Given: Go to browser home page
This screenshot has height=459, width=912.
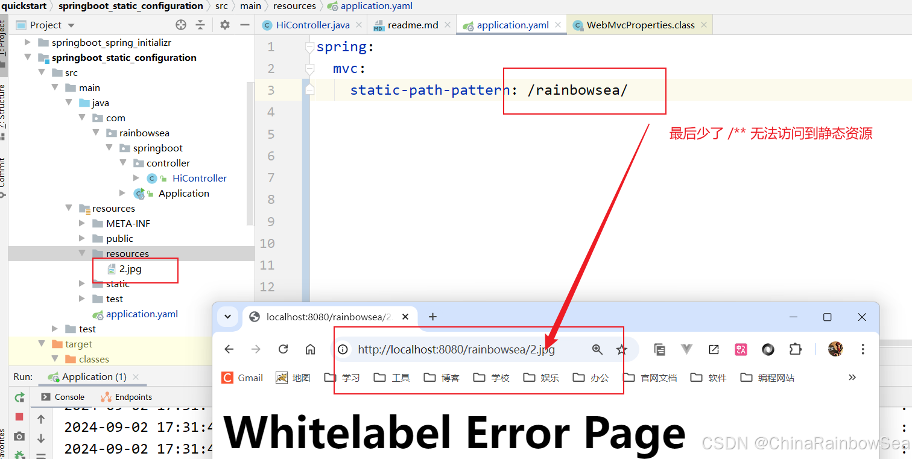Looking at the screenshot, I should pos(310,349).
